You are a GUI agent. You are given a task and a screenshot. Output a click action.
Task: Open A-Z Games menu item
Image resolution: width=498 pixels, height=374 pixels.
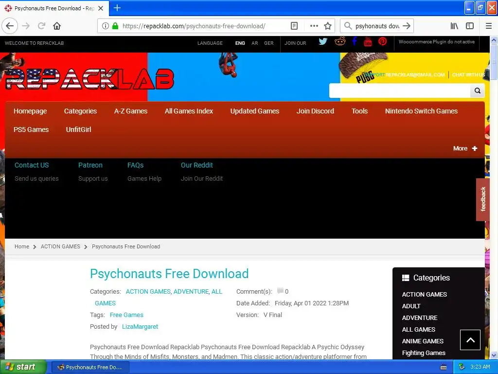131,111
